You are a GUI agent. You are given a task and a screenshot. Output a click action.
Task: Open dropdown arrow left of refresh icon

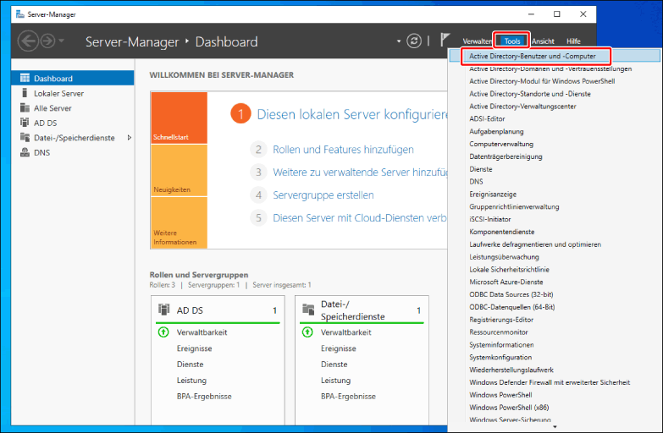(399, 41)
